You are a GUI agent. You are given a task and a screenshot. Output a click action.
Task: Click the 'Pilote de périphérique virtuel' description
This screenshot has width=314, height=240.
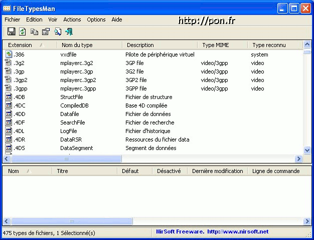(160, 54)
